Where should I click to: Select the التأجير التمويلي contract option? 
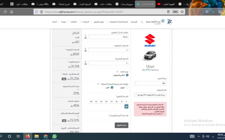point(127,75)
